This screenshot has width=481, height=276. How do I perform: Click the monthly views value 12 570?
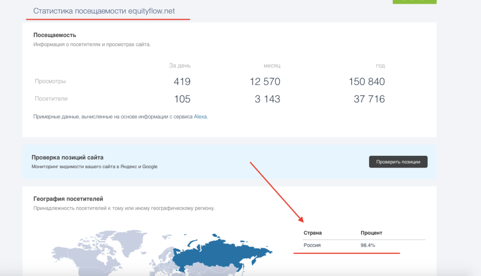(x=265, y=81)
